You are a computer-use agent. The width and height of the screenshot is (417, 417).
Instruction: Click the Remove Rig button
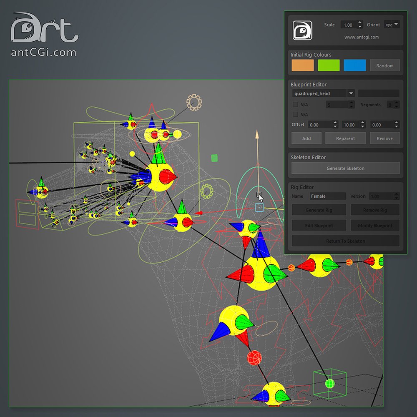point(375,210)
